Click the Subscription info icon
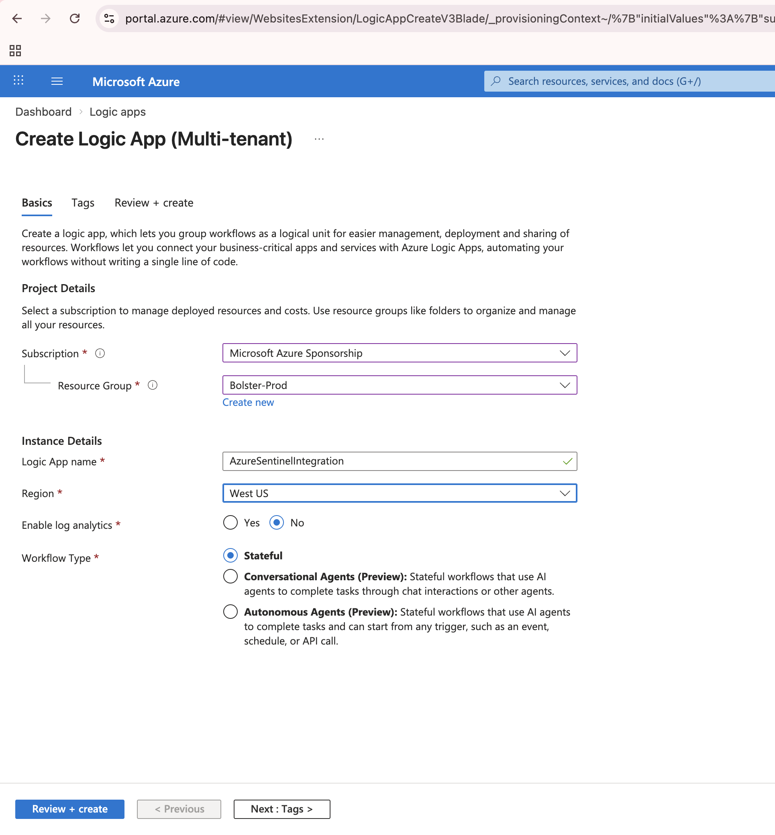 click(x=100, y=353)
